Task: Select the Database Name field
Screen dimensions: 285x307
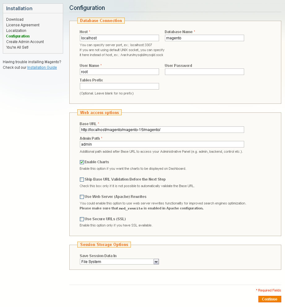Action: click(x=205, y=38)
